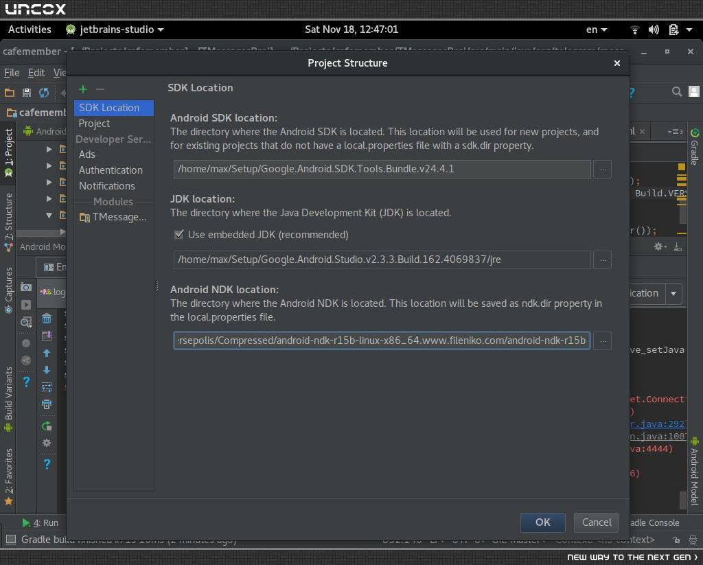Open system menu arrow at top right

[689, 30]
